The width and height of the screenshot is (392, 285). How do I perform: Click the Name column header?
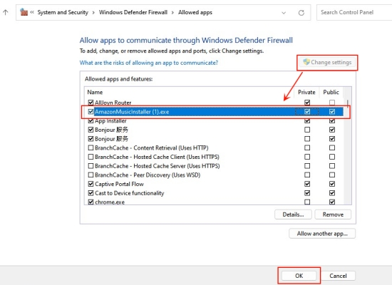tap(95, 92)
